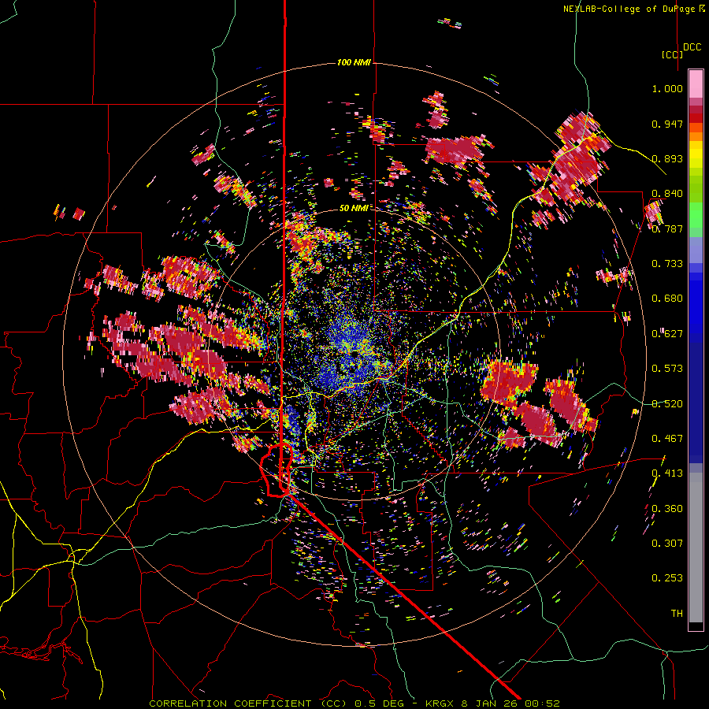Select the 0.680 scale value
The height and width of the screenshot is (709, 709).
coord(667,299)
